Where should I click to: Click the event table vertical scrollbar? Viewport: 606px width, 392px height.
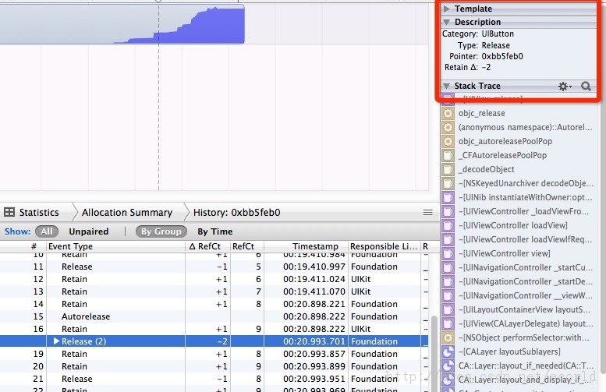[x=434, y=354]
